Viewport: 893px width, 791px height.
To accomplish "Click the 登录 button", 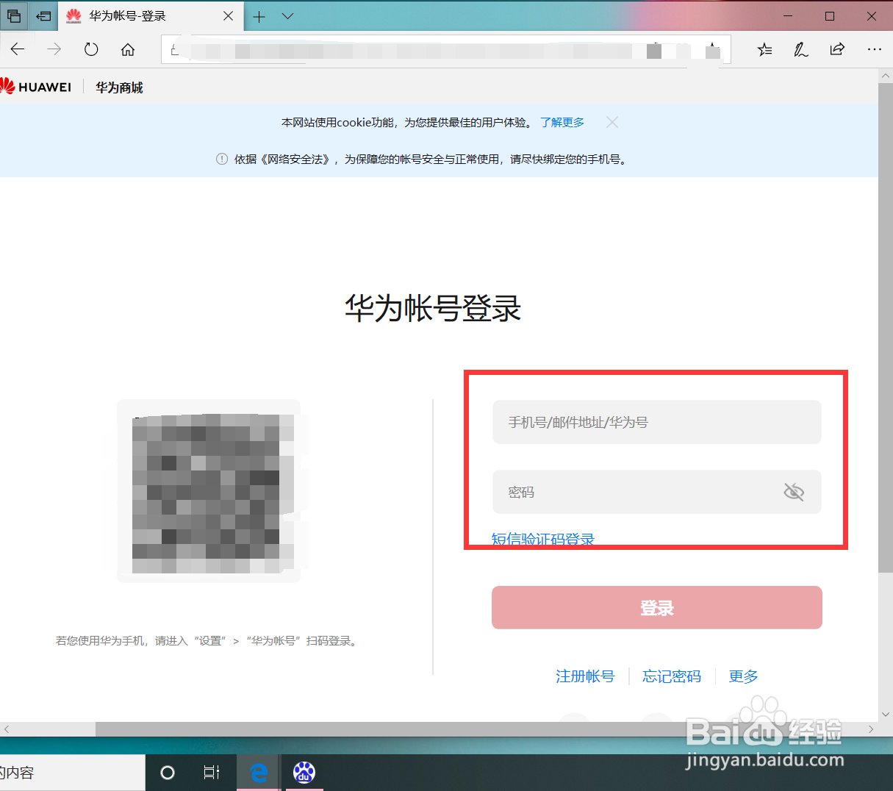I will 656,607.
